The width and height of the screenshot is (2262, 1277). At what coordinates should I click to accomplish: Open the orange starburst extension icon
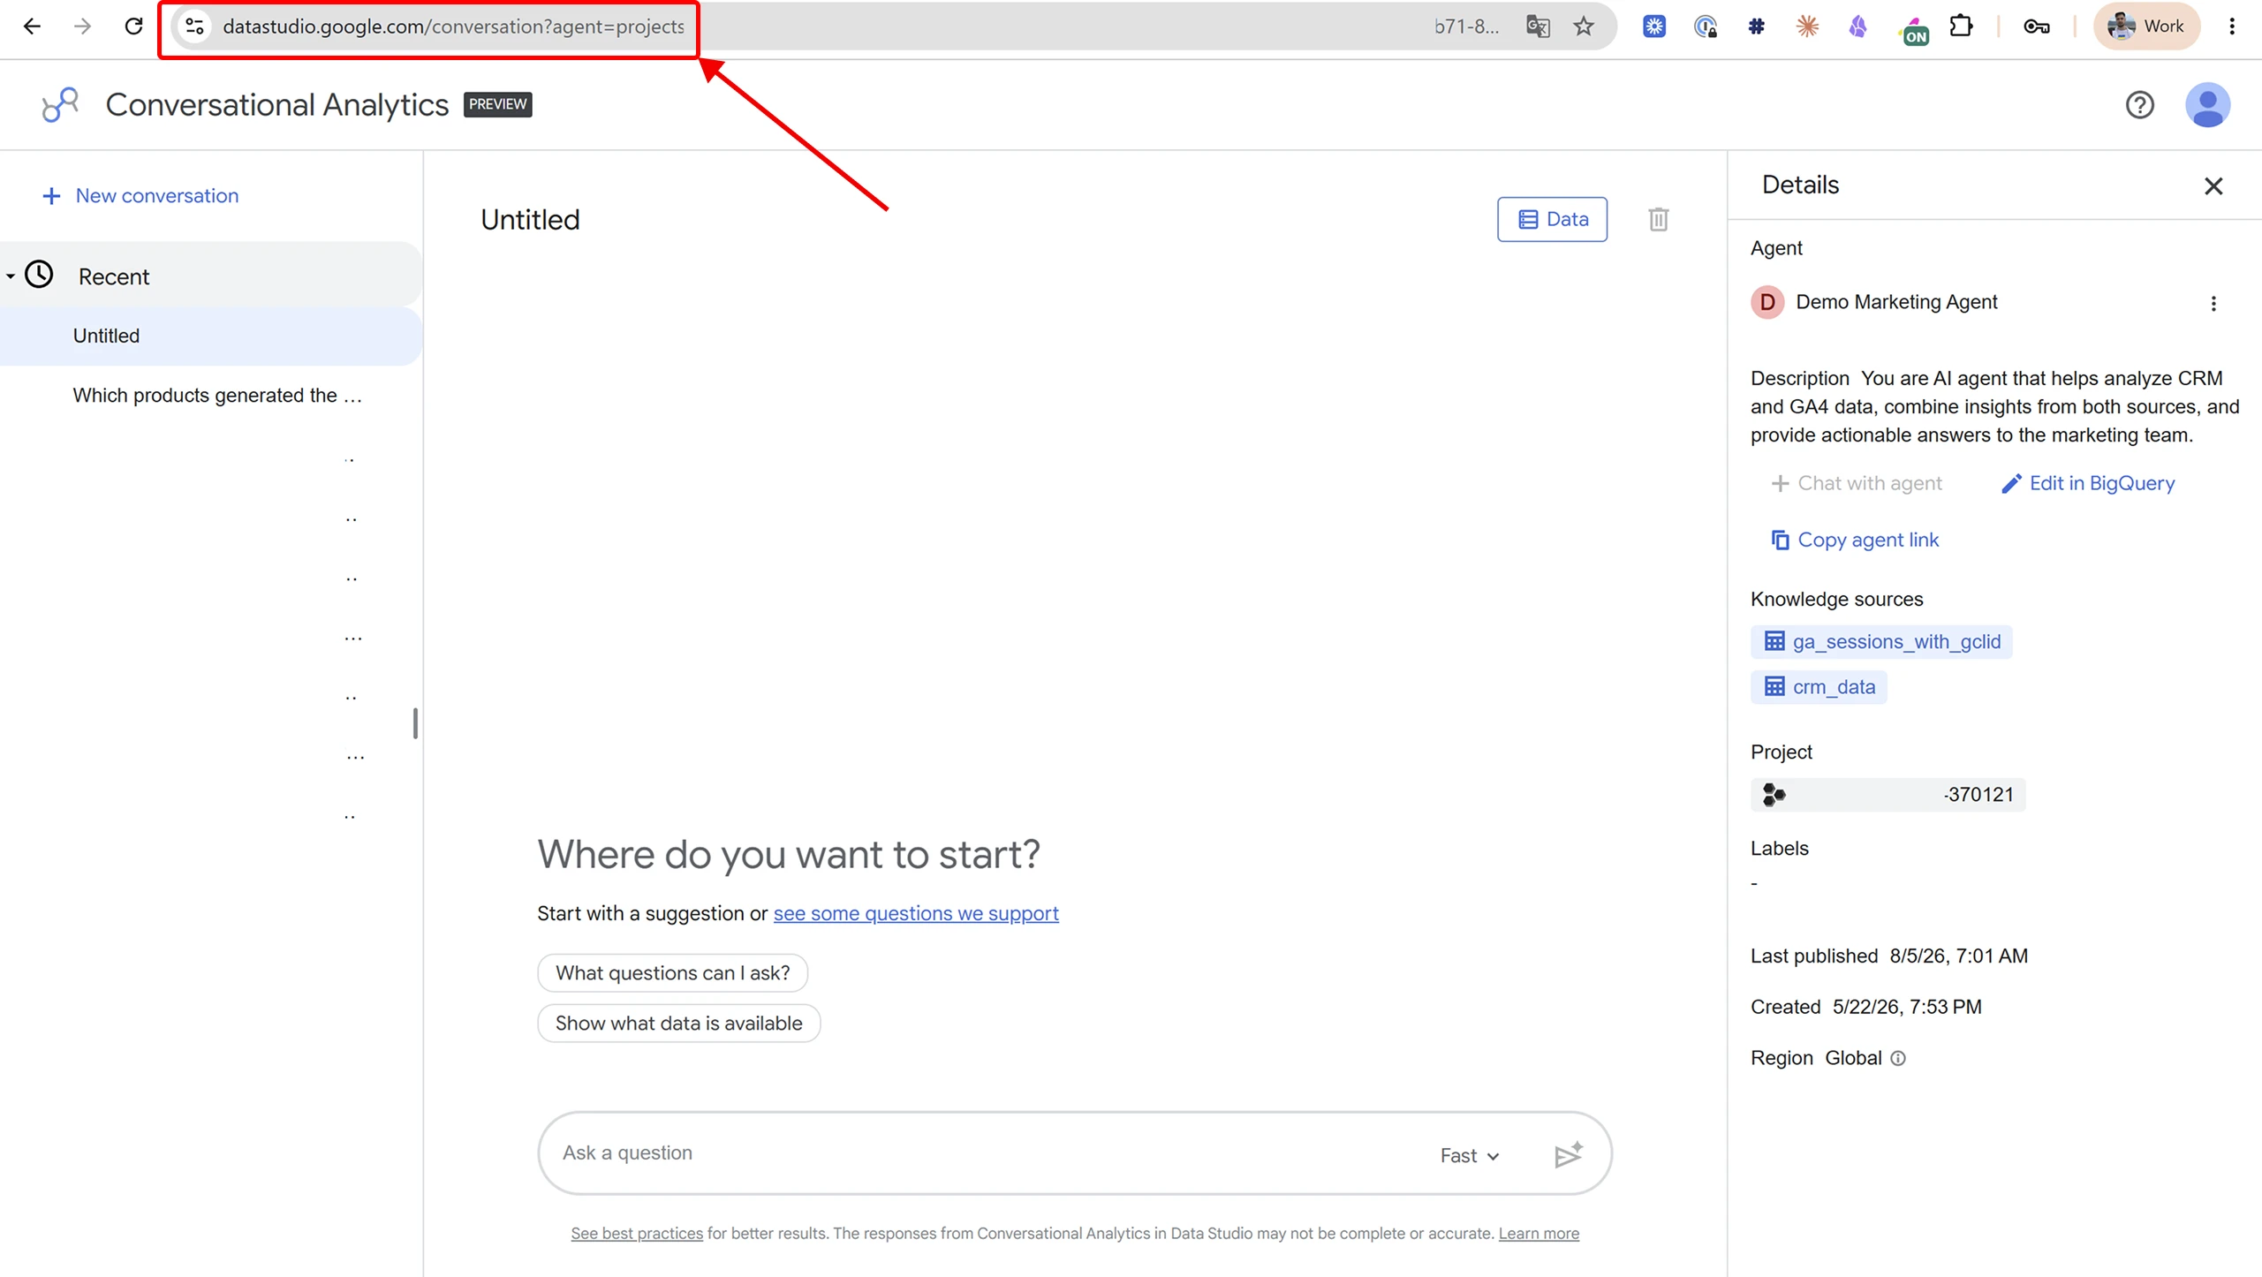[x=1807, y=26]
